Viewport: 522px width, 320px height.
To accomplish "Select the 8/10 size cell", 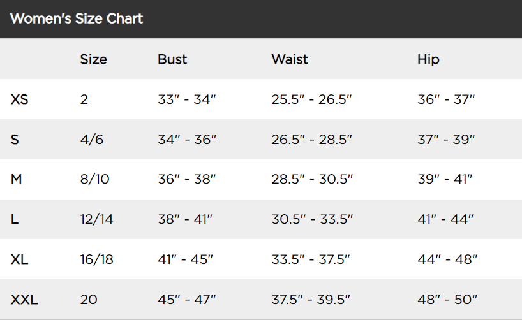I will [94, 179].
